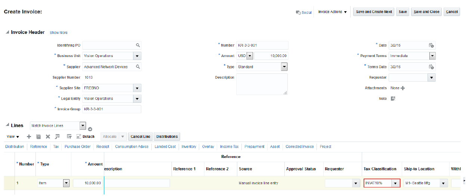Open line Requester dropdown
Viewport: 469px width, 196px height.
355,183
